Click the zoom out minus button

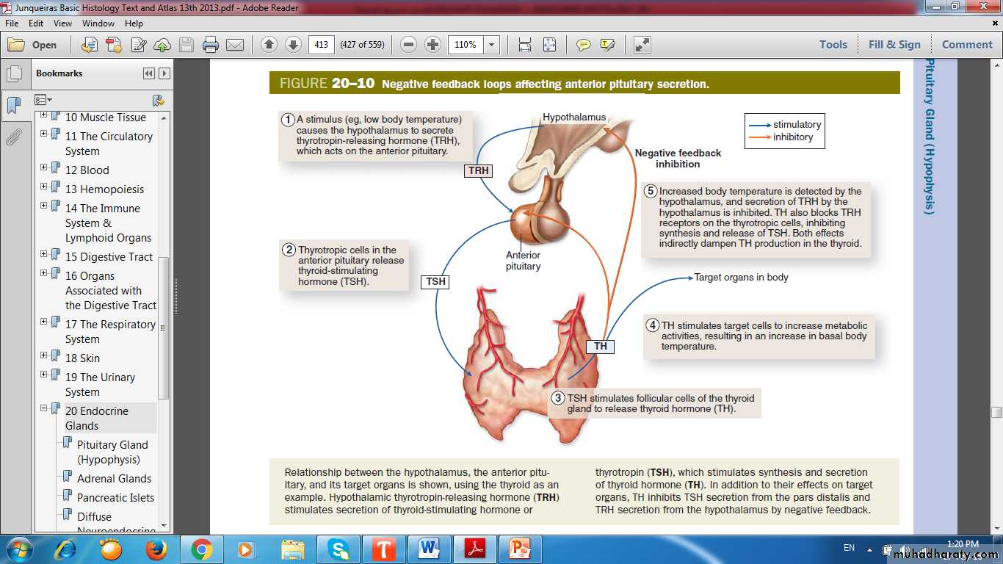[x=409, y=45]
